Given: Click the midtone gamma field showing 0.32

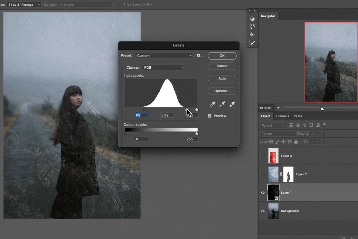Looking at the screenshot, I should pyautogui.click(x=167, y=115).
